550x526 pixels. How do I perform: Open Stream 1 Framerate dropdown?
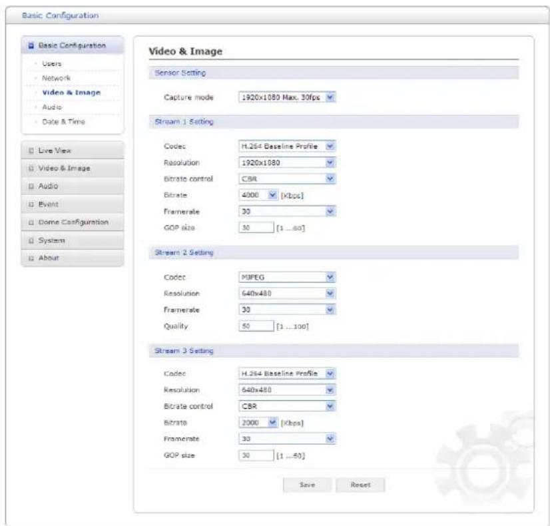[287, 212]
